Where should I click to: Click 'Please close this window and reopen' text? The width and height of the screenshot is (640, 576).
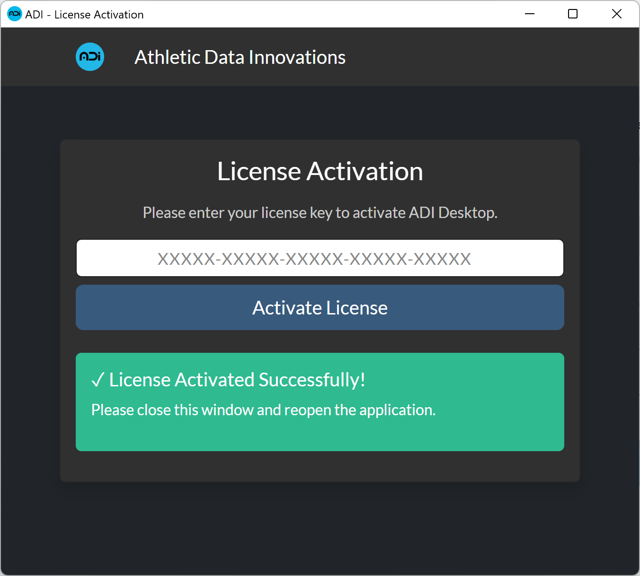tap(263, 410)
